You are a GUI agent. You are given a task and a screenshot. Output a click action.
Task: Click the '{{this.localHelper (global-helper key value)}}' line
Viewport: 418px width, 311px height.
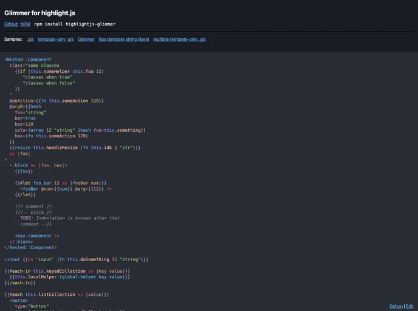point(70,277)
